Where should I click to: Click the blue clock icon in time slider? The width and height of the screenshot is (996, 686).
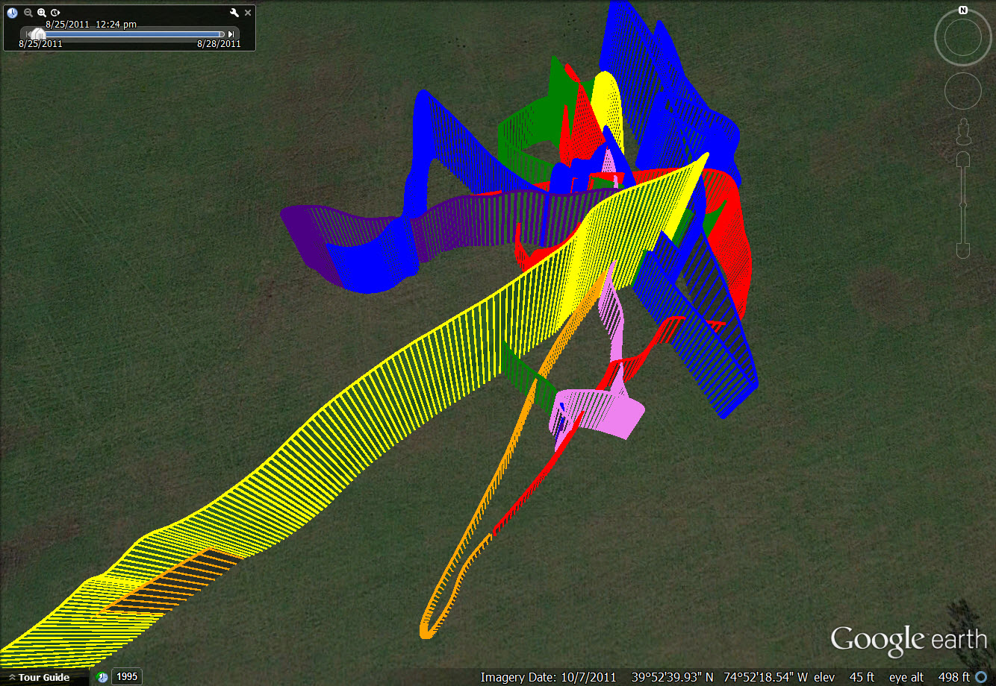coord(13,13)
